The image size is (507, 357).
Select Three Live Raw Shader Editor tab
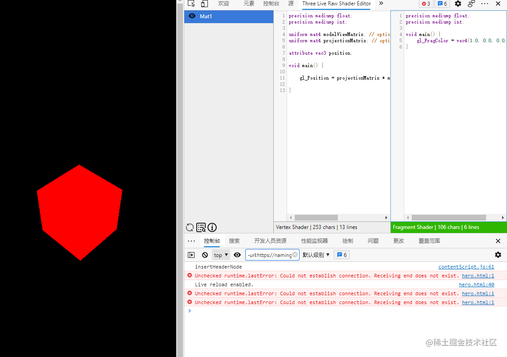tap(336, 4)
